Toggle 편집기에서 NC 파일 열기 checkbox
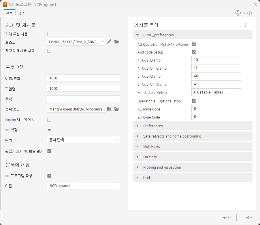 tap(49, 151)
